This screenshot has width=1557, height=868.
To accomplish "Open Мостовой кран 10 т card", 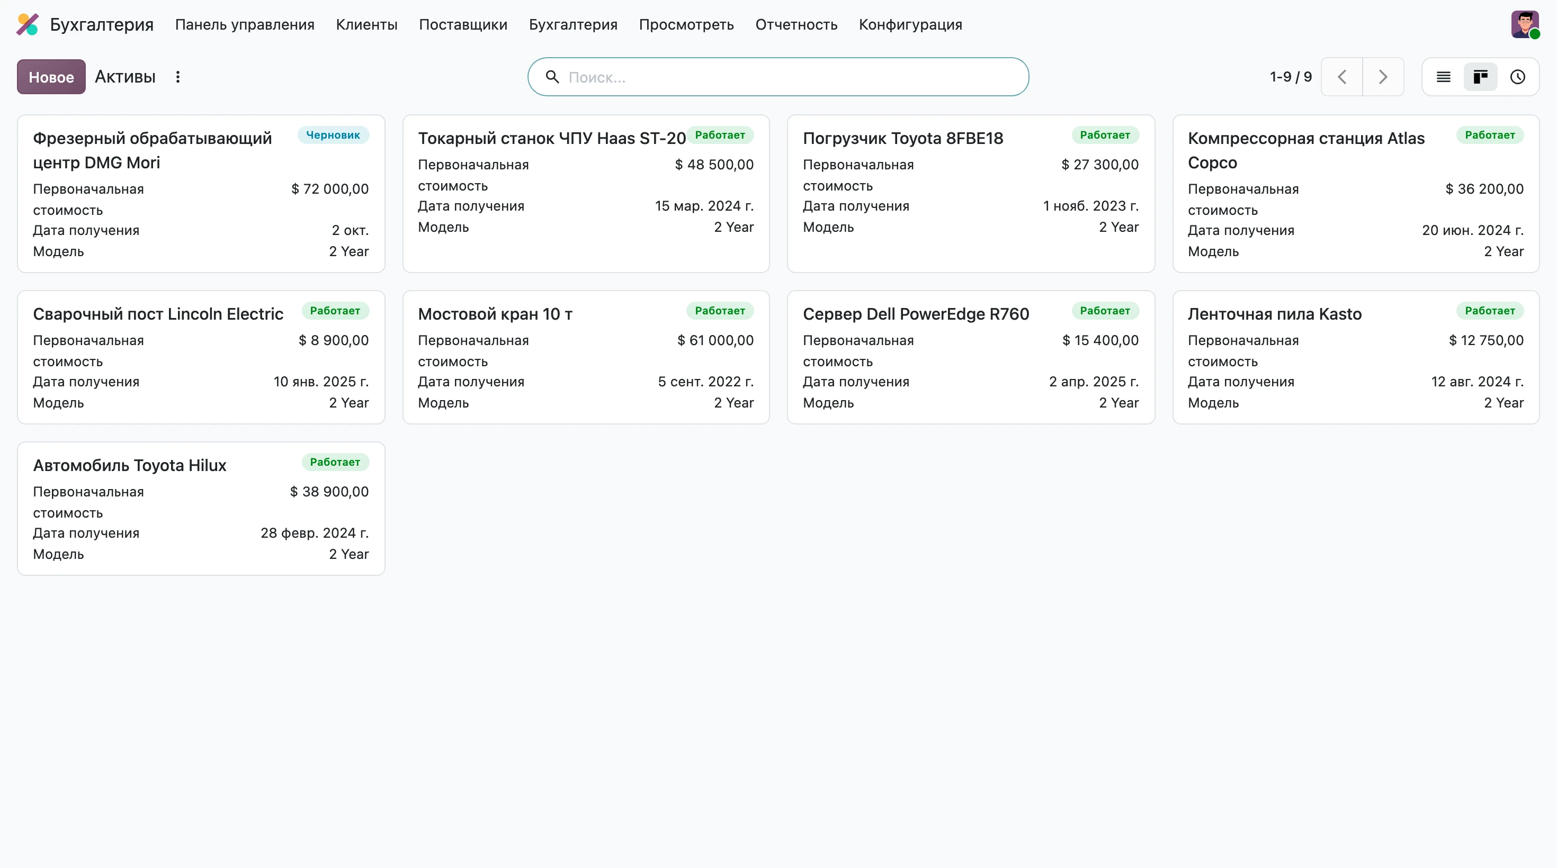I will click(x=586, y=357).
